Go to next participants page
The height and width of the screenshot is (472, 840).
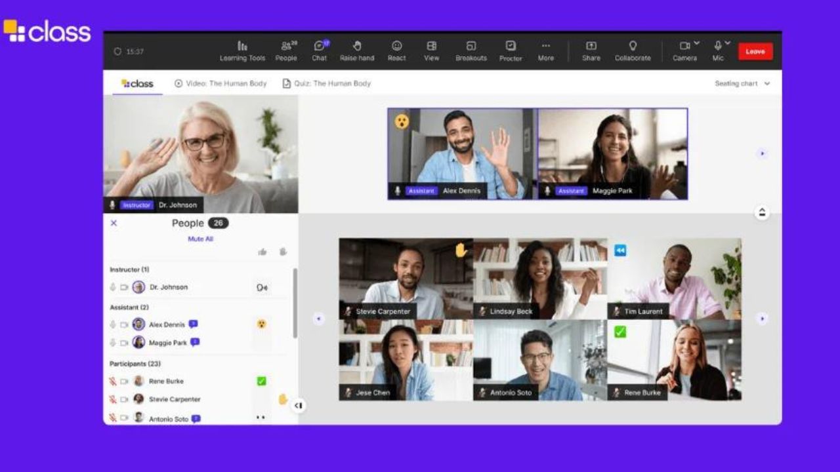coord(762,319)
